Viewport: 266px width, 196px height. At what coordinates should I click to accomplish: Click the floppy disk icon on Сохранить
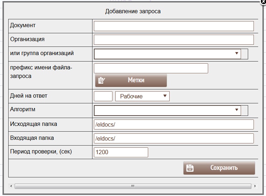pyautogui.click(x=190, y=168)
